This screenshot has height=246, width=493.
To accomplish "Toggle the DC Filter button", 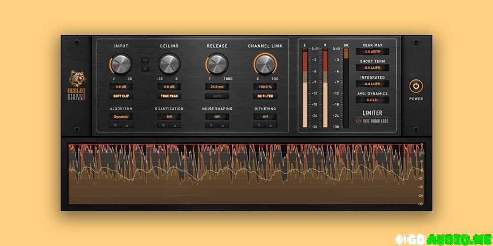I will (265, 96).
